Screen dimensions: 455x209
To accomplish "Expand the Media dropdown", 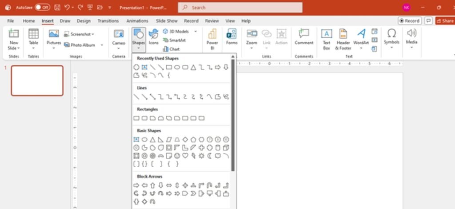I will (x=411, y=47).
